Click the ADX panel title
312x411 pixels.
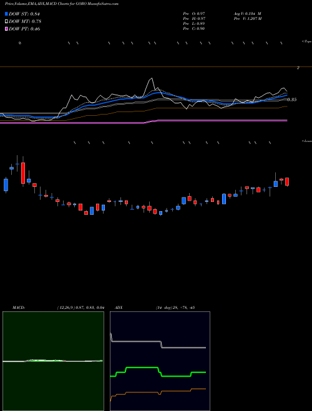point(119,308)
